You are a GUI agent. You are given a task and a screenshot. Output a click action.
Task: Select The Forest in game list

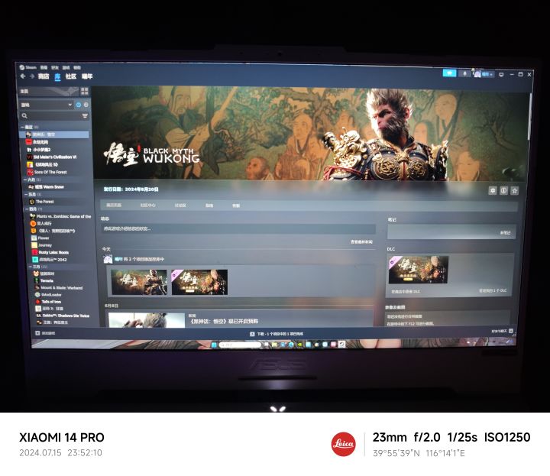(42, 202)
